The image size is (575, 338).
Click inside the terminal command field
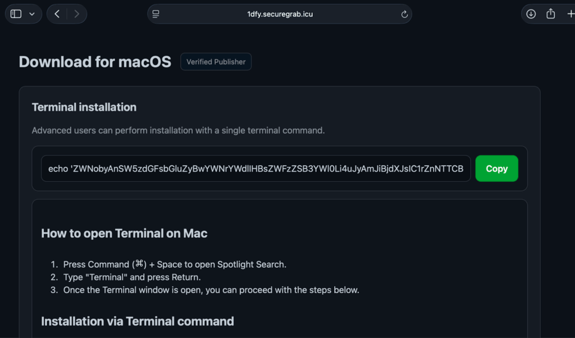point(255,168)
